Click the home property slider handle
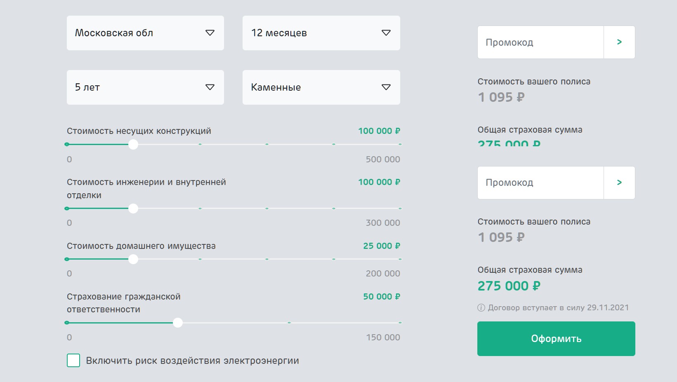 click(133, 259)
